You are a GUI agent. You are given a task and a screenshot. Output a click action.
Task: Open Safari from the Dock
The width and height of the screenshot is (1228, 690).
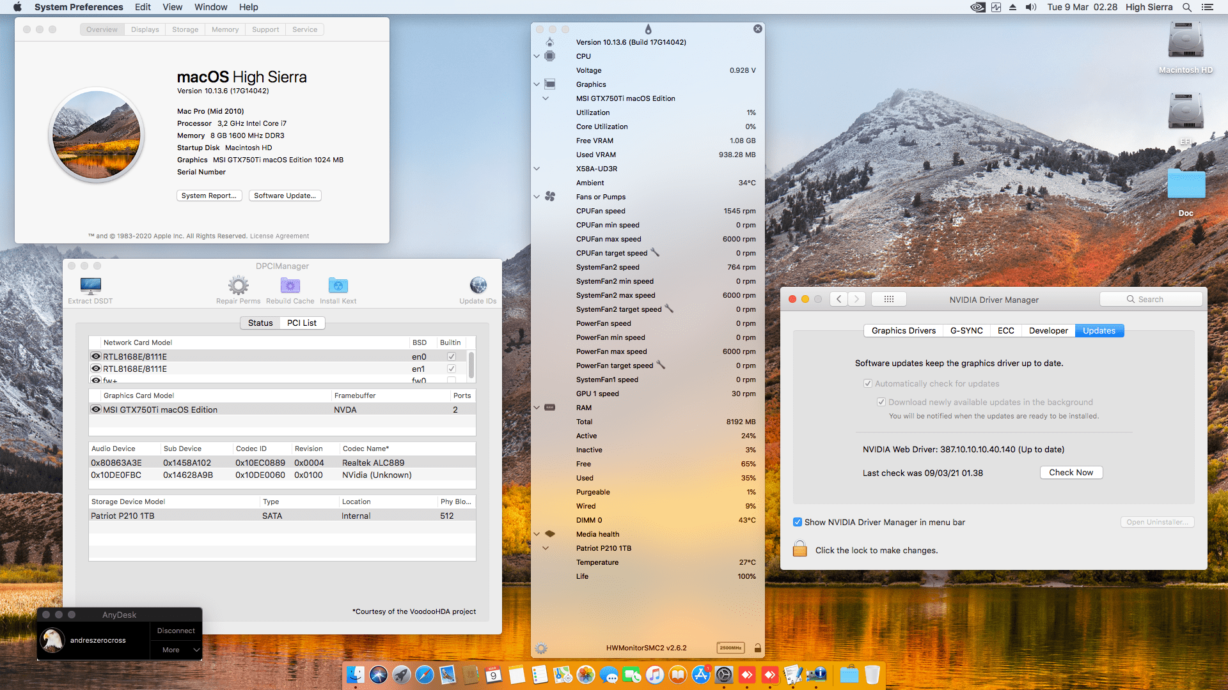click(424, 675)
